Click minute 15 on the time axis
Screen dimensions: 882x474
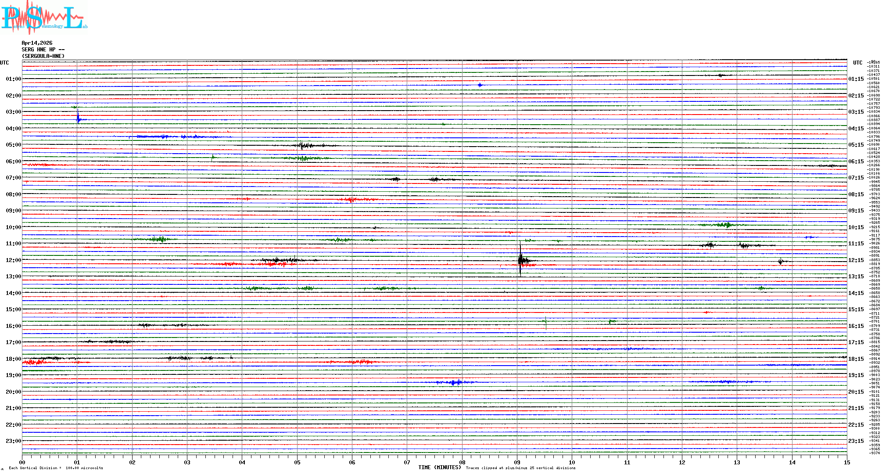tap(846, 462)
